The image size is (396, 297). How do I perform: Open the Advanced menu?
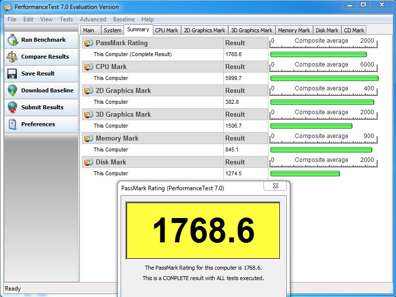pyautogui.click(x=93, y=19)
